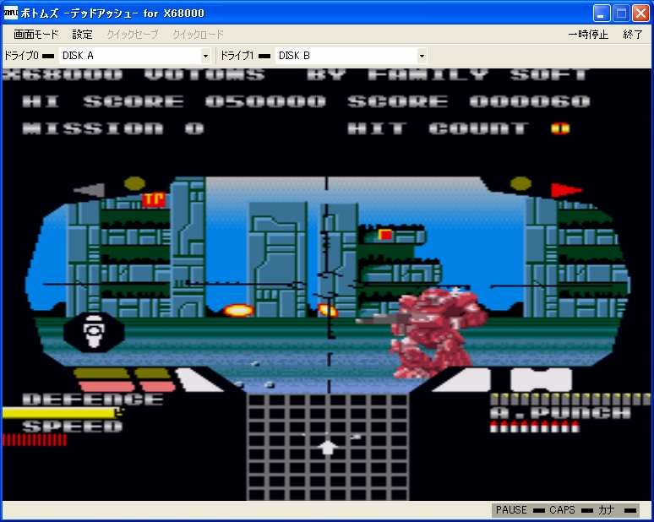Viewport: 654px width, 522px height.
Task: Click the yellow DEFENCE gauge bar
Action: (62, 413)
